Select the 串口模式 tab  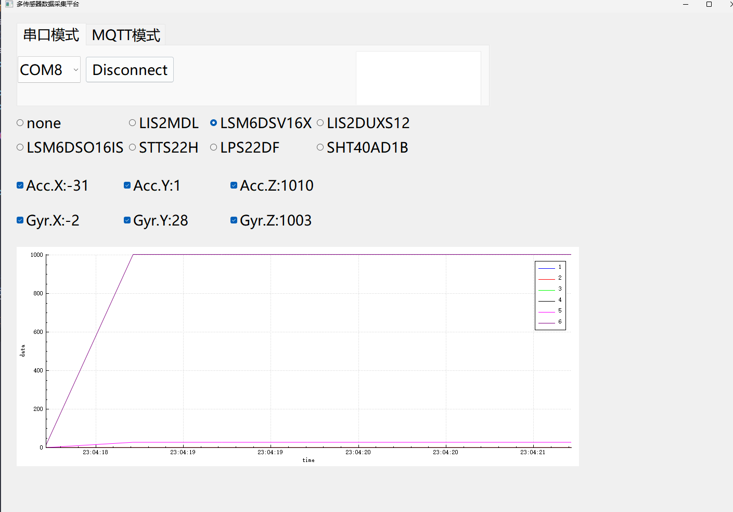[51, 34]
